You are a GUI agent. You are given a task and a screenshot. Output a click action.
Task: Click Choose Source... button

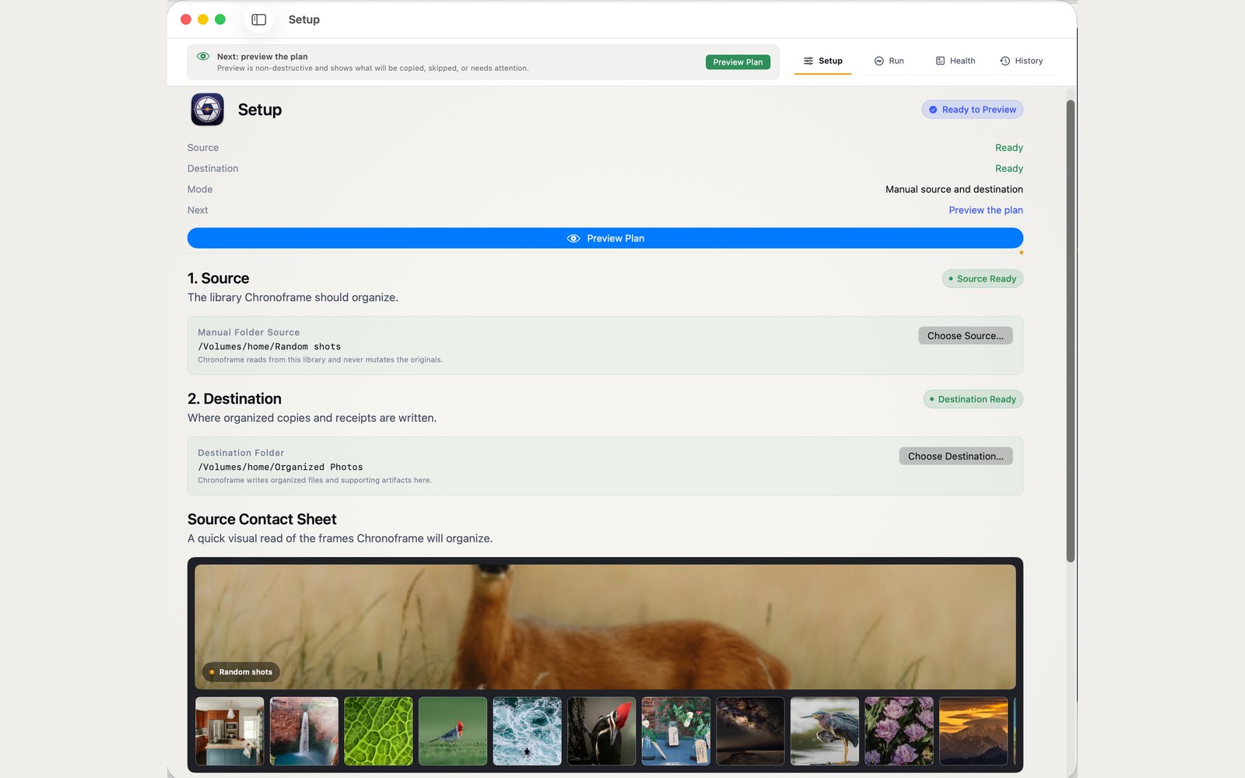tap(965, 335)
